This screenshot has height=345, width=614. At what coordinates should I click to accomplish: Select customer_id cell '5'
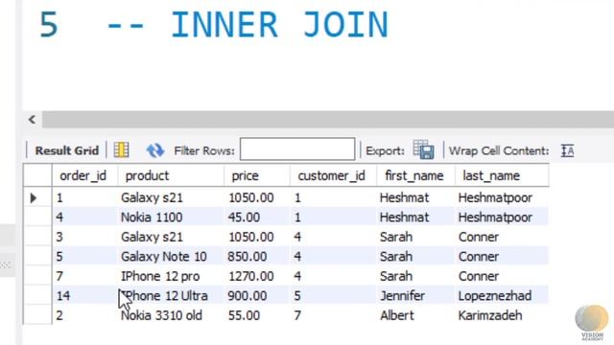click(x=297, y=296)
